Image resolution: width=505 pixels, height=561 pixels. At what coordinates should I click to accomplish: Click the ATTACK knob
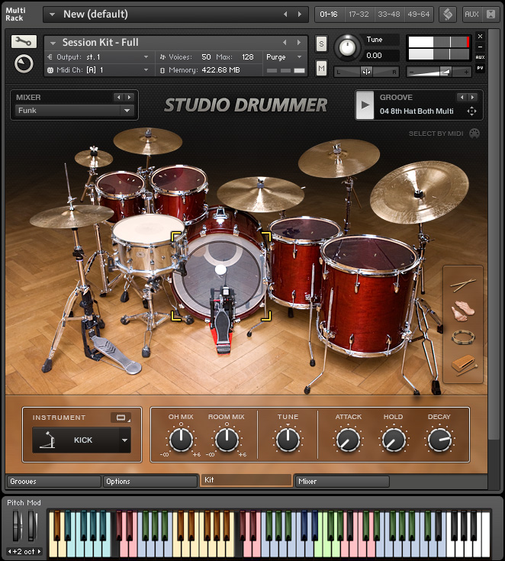click(x=349, y=440)
